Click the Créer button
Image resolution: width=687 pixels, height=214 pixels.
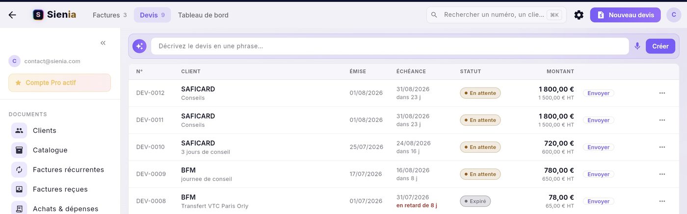(x=661, y=46)
